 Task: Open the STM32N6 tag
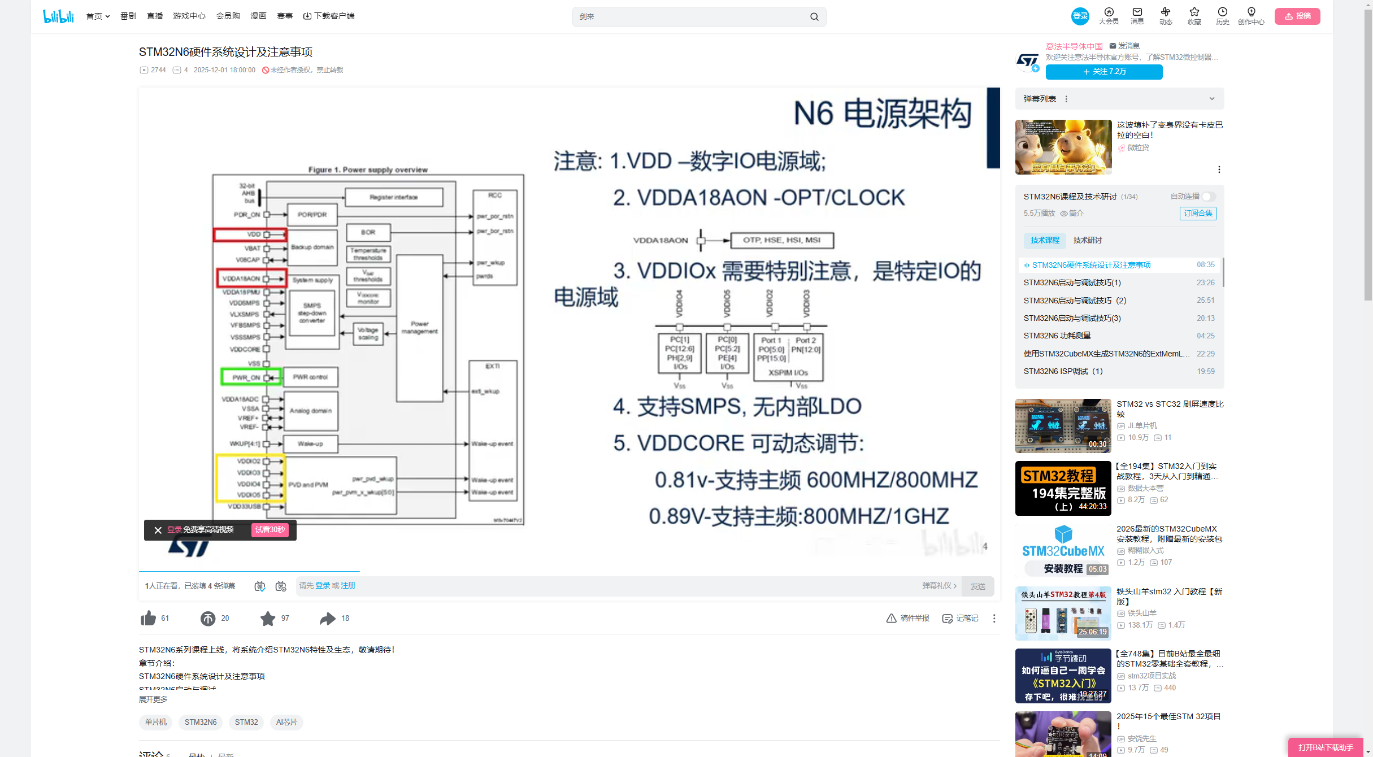point(201,723)
